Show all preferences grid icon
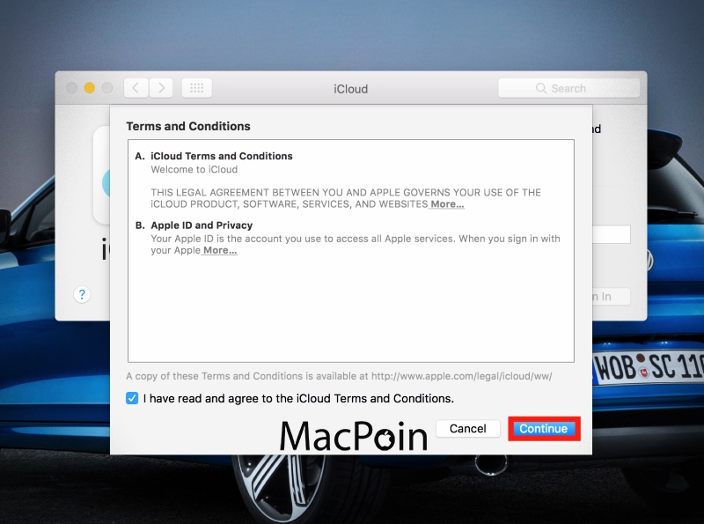The height and width of the screenshot is (524, 704). (196, 88)
